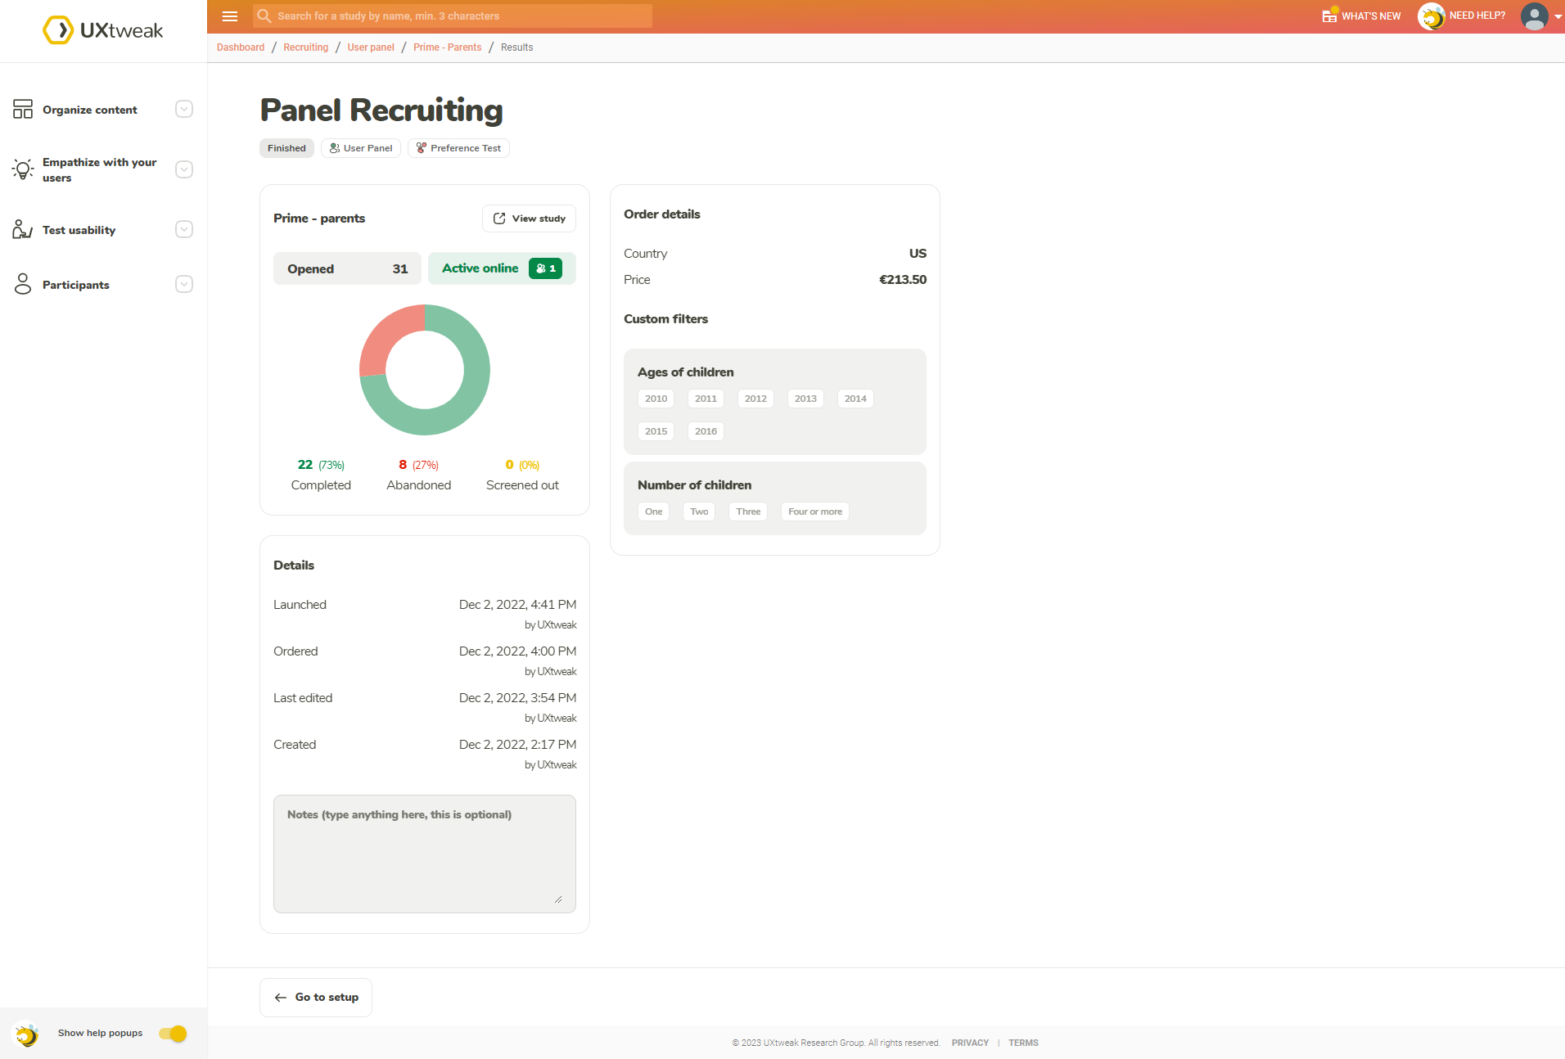Click the Active online indicator
The image size is (1565, 1059).
[502, 268]
